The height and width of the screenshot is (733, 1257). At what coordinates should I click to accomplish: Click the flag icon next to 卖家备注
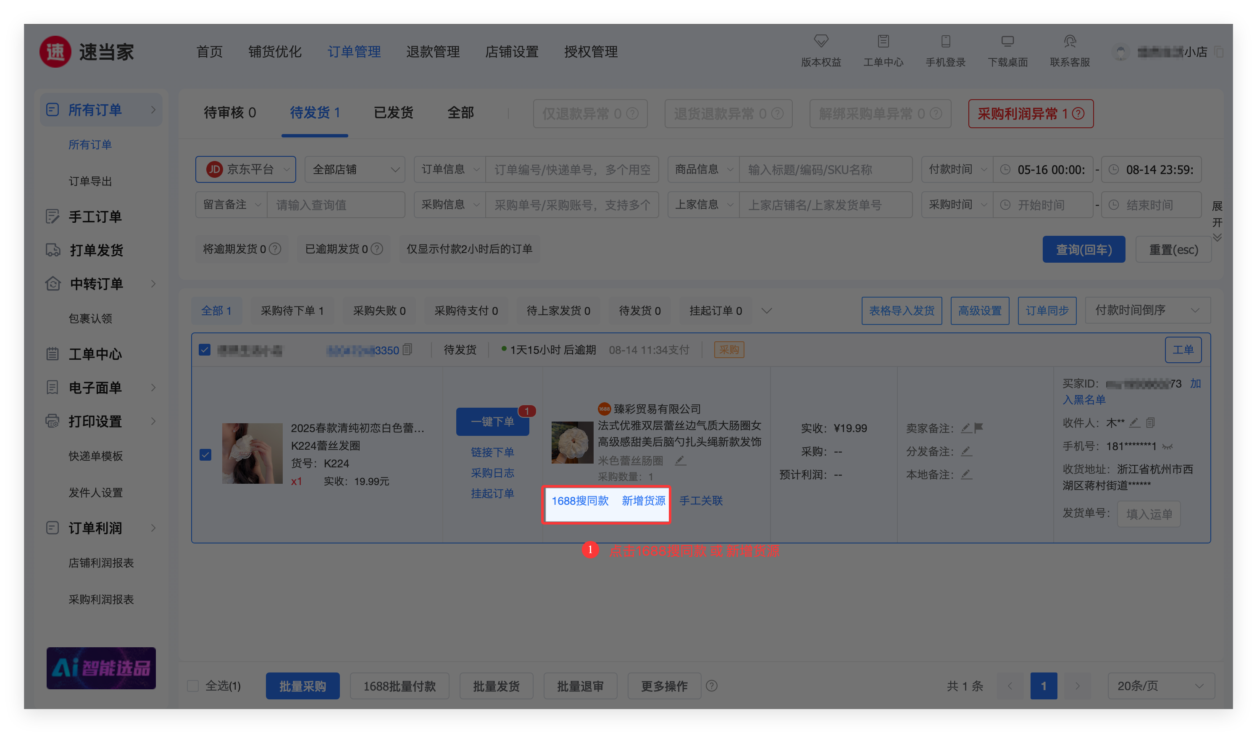[x=978, y=427]
